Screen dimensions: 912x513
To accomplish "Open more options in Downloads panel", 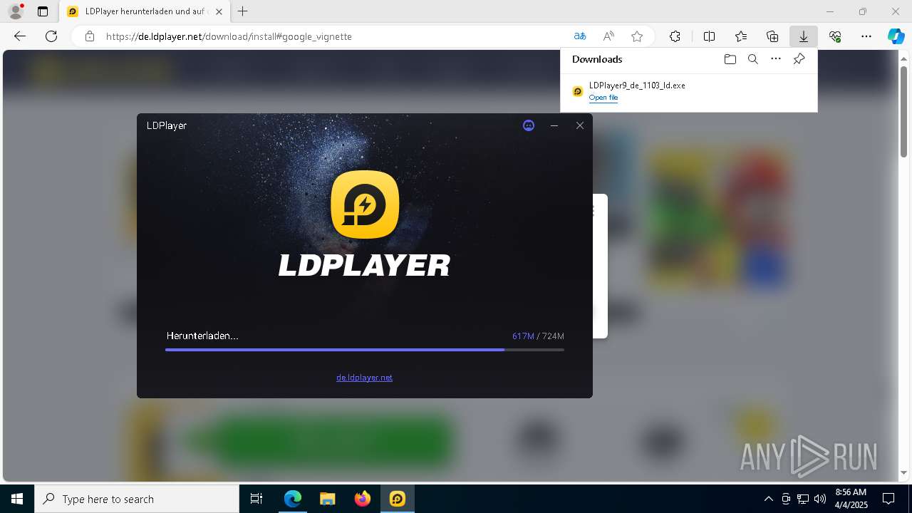I will pos(776,59).
